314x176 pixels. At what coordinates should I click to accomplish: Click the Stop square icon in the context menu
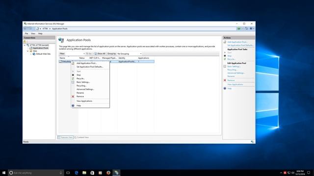pyautogui.click(x=73, y=75)
